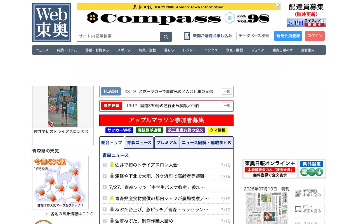This screenshot has height=224, width=358.
Task: Open the 特集・連載 menu
Action: (x=147, y=50)
